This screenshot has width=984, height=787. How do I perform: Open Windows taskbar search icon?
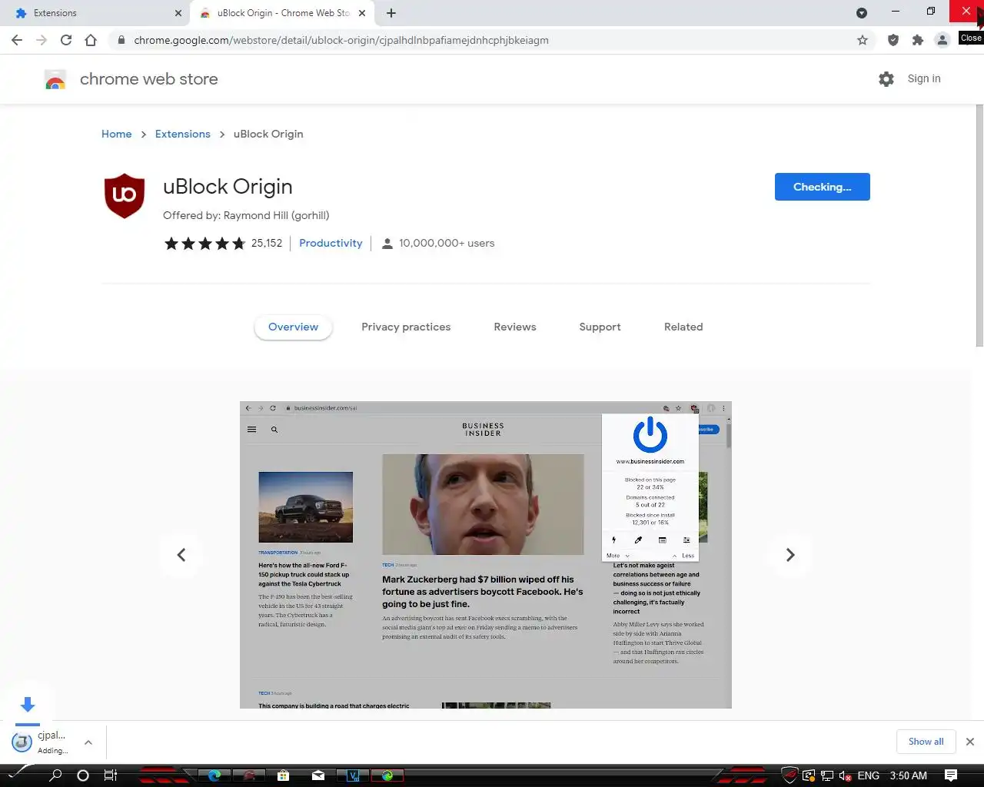pyautogui.click(x=55, y=775)
